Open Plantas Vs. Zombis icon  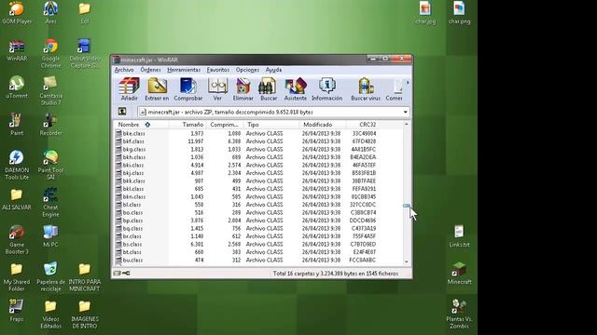click(459, 314)
